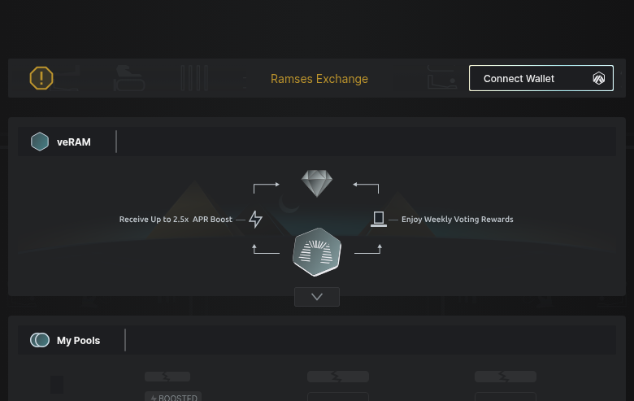
Task: Click the arrow pointing right toward the diamond
Action: (267, 186)
